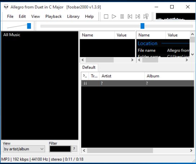The width and height of the screenshot is (196, 164).
Task: Click the Random playback button
Action: pyautogui.click(x=146, y=16)
